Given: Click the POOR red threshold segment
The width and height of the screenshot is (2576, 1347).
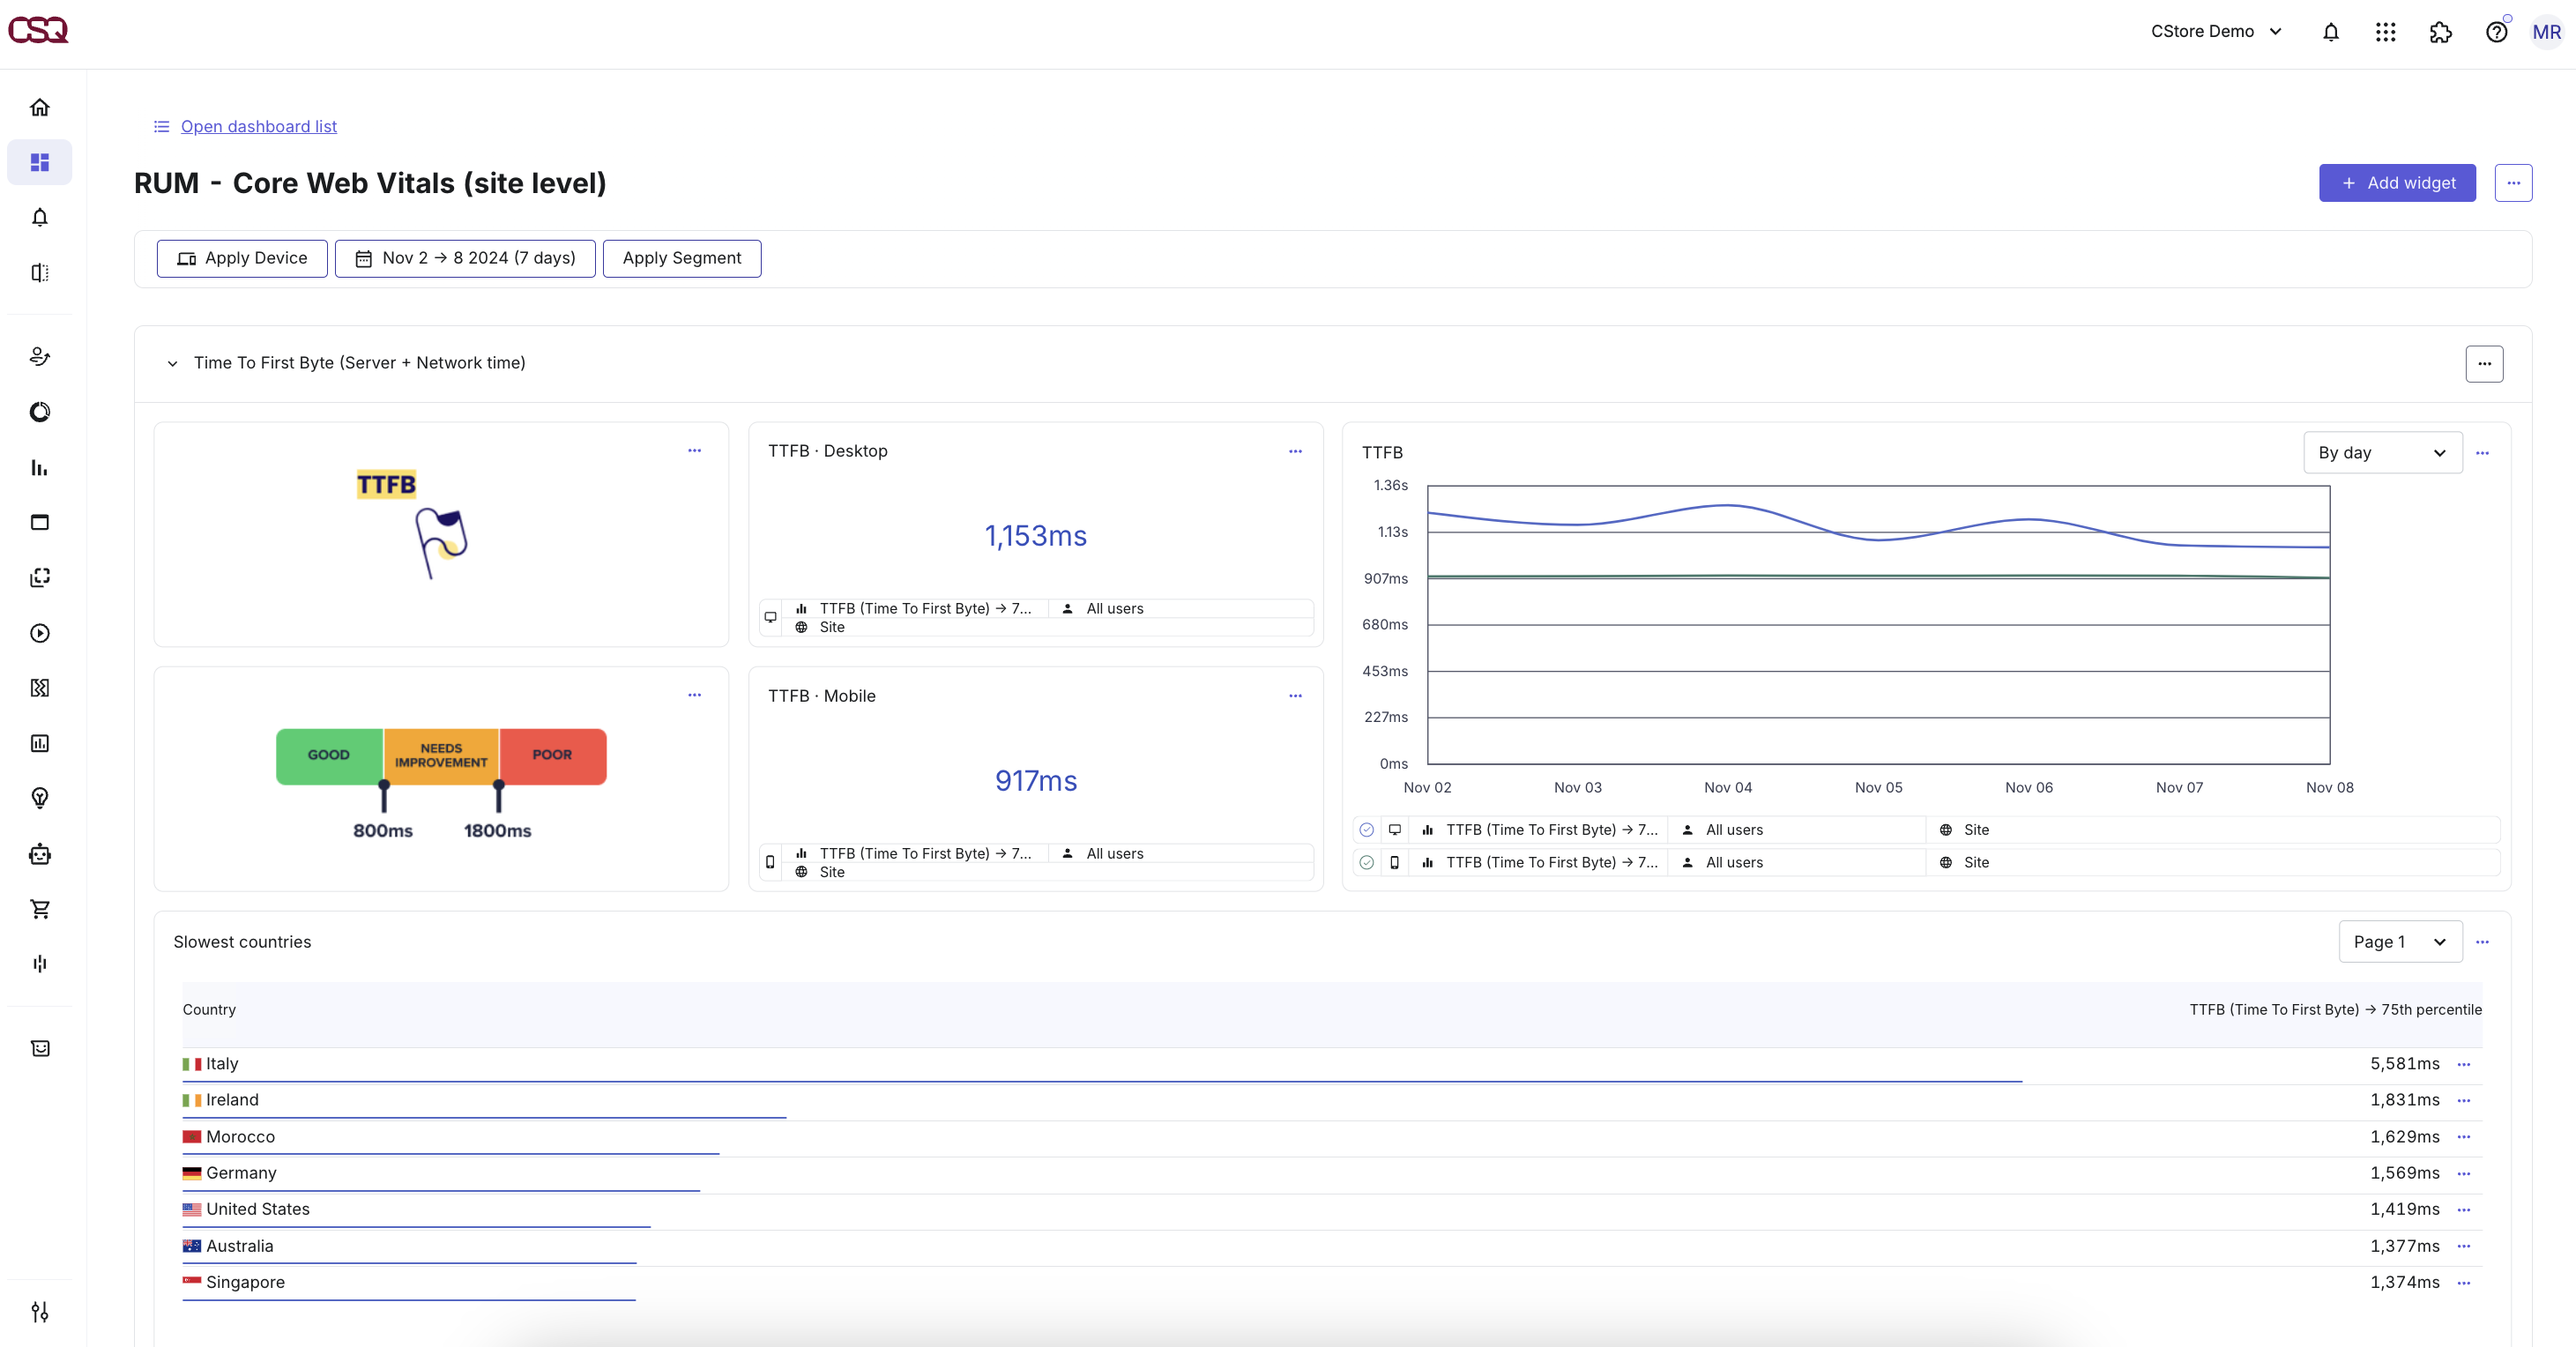Looking at the screenshot, I should coord(553,756).
